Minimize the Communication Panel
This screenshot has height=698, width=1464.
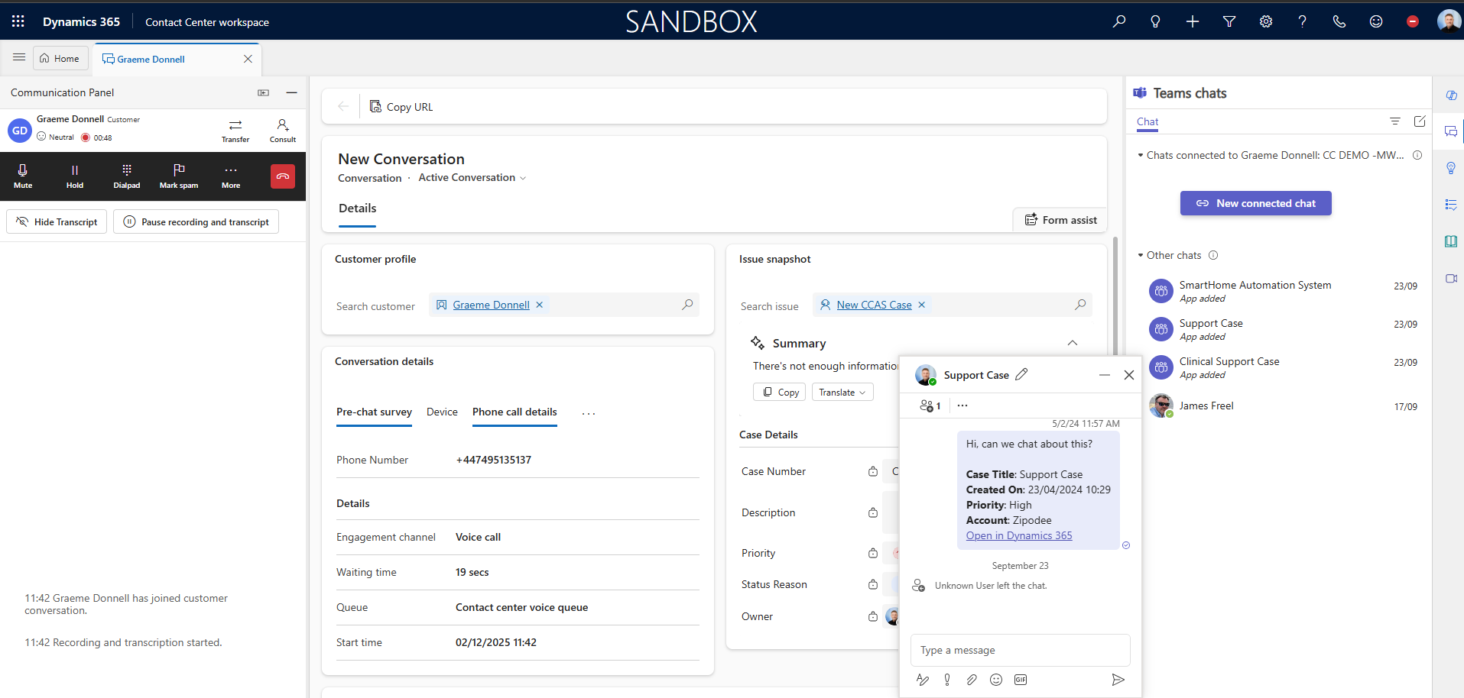coord(291,92)
